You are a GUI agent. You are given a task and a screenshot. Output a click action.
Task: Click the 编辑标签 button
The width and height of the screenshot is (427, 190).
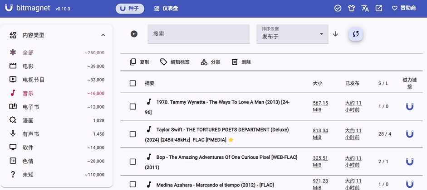175,62
